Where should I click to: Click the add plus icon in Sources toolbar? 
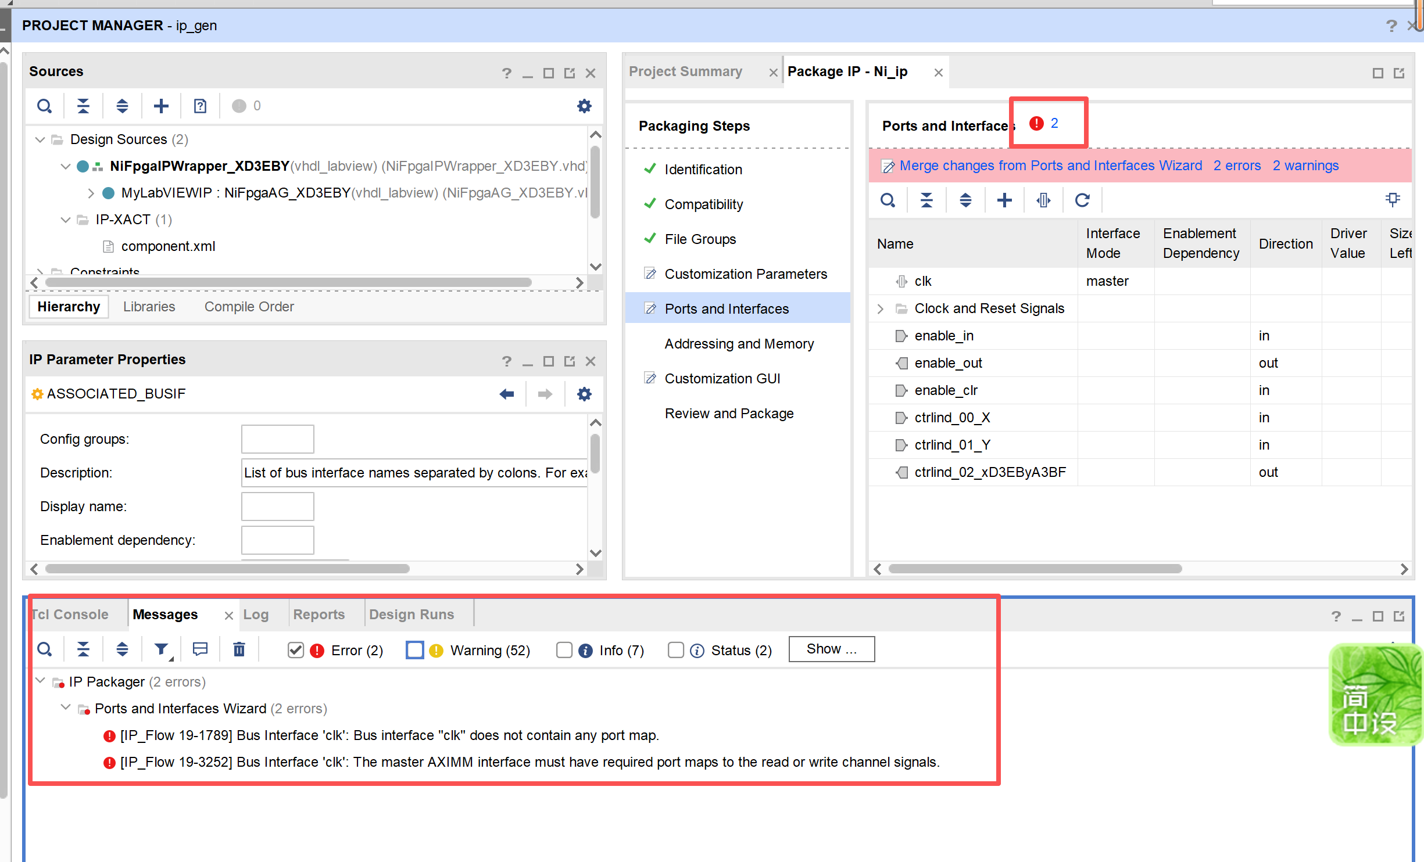pos(161,106)
